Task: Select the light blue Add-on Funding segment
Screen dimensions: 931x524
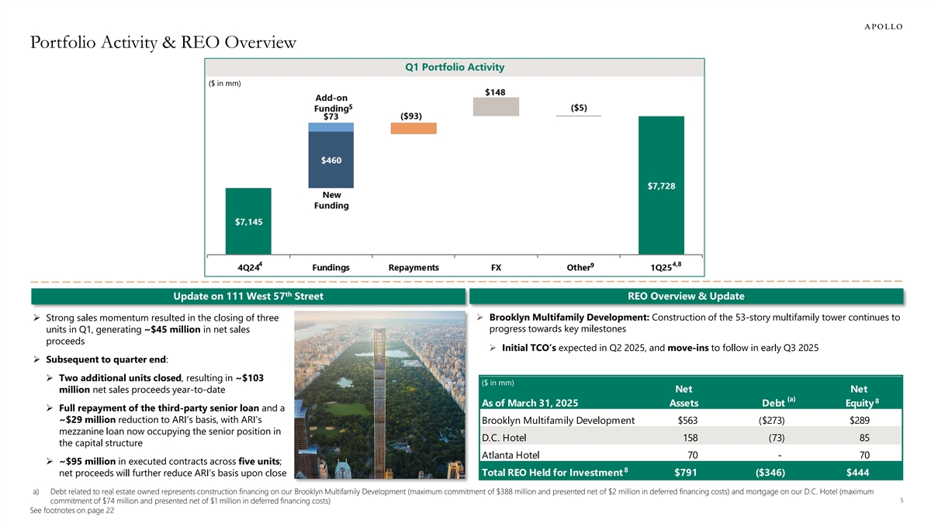Action: click(331, 127)
